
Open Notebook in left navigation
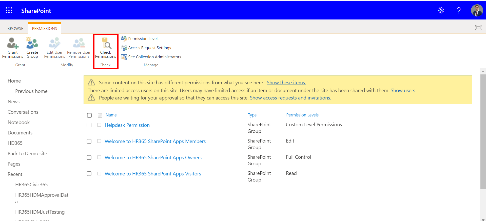tap(19, 122)
